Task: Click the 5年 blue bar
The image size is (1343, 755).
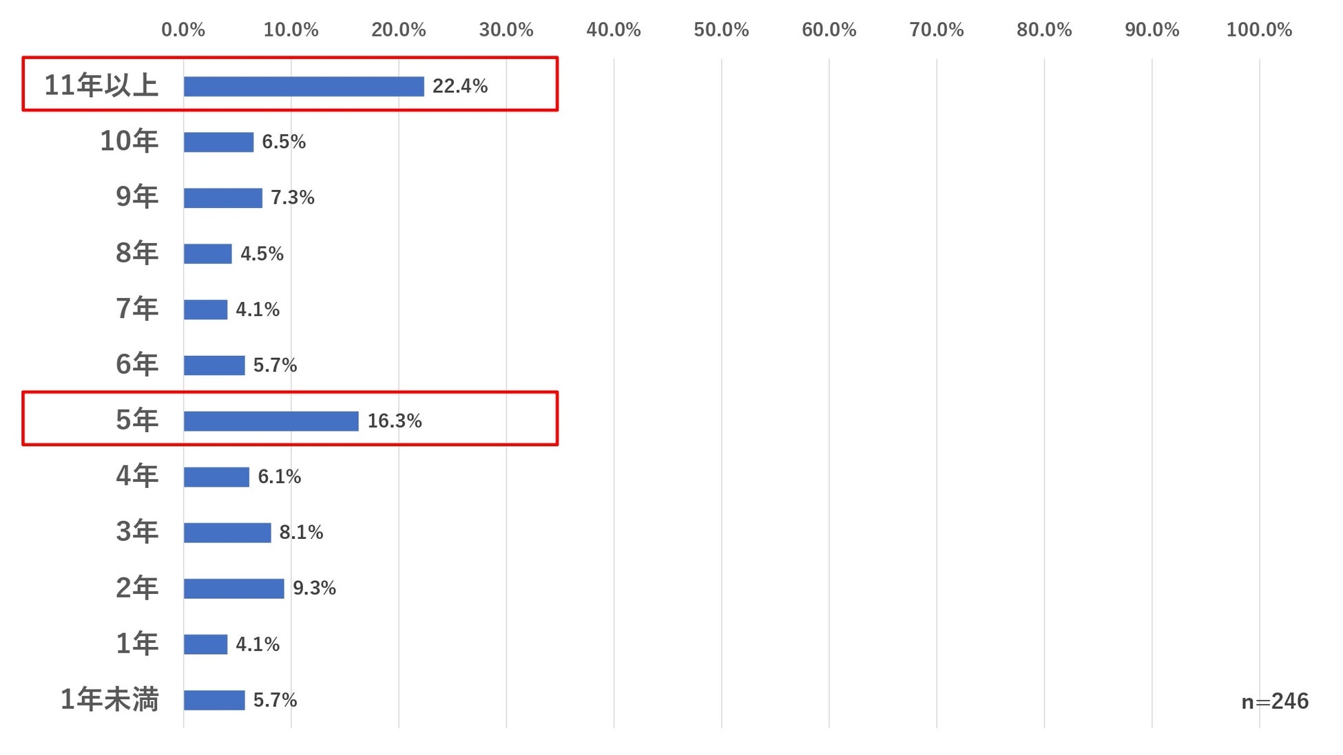Action: (271, 421)
